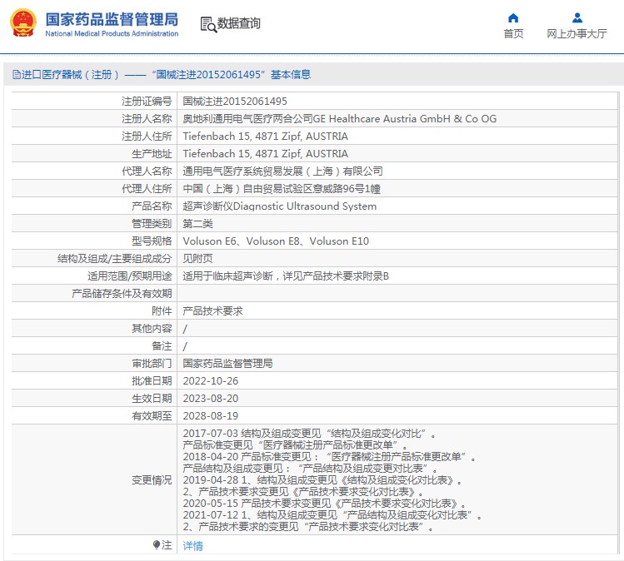Click the product name Diagnostic Ultrasound System

[x=279, y=206]
